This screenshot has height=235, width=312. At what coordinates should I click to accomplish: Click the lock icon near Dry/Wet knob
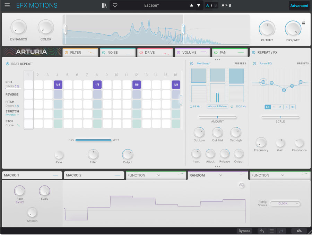click(303, 22)
